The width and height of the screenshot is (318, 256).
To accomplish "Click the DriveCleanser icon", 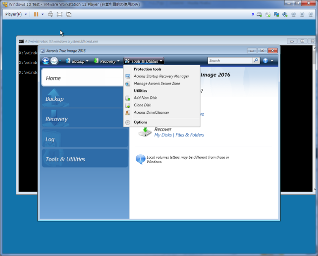I will tap(128, 113).
